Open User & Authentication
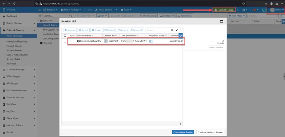This screenshot has height=137, width=285. pos(17,55)
